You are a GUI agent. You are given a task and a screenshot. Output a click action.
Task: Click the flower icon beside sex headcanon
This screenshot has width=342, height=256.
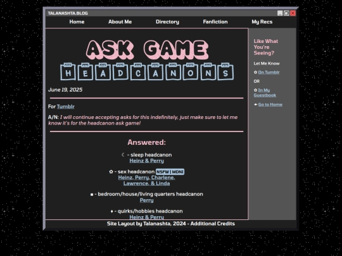(111, 171)
